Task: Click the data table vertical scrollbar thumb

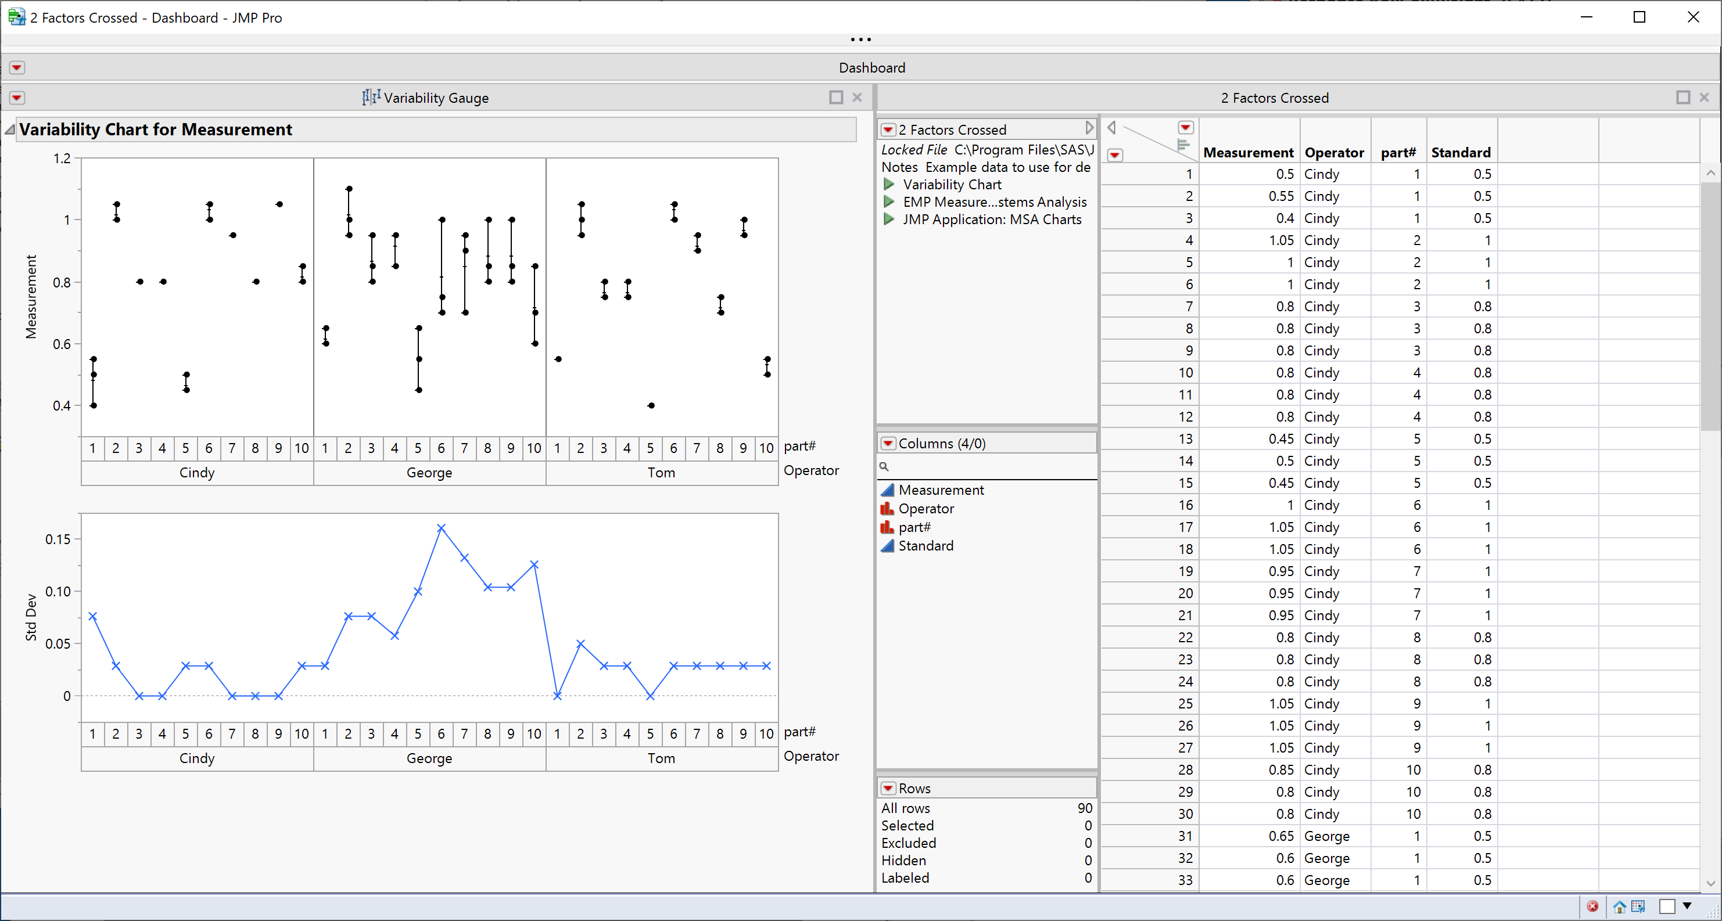Action: [1709, 307]
